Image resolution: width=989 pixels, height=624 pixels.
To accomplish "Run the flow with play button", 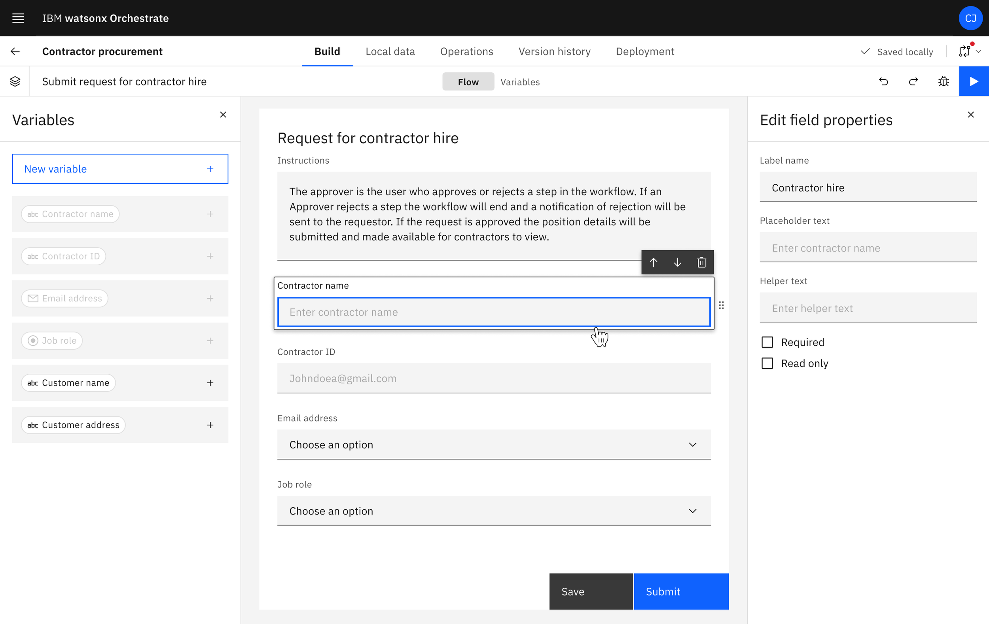I will point(974,81).
